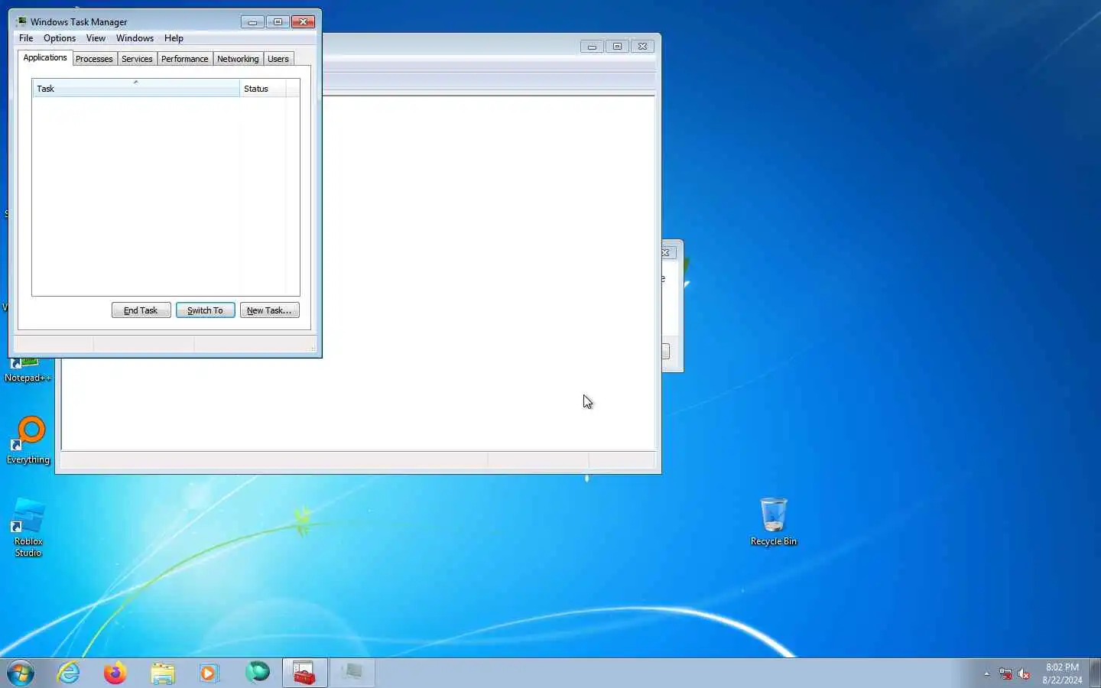Click the Switch To button

coord(205,310)
